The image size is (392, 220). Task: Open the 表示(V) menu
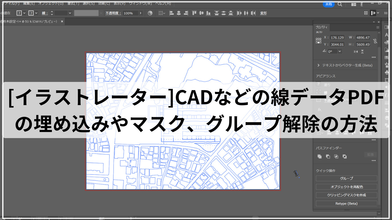(x=119, y=3)
